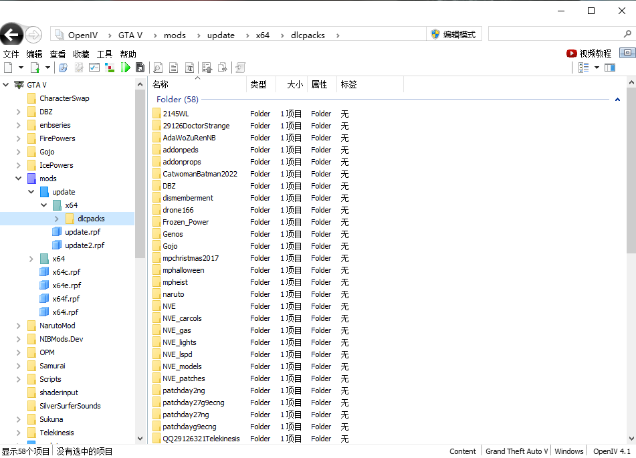Select the 29126DoctorStrange folder row
The image size is (636, 458).
(x=196, y=126)
